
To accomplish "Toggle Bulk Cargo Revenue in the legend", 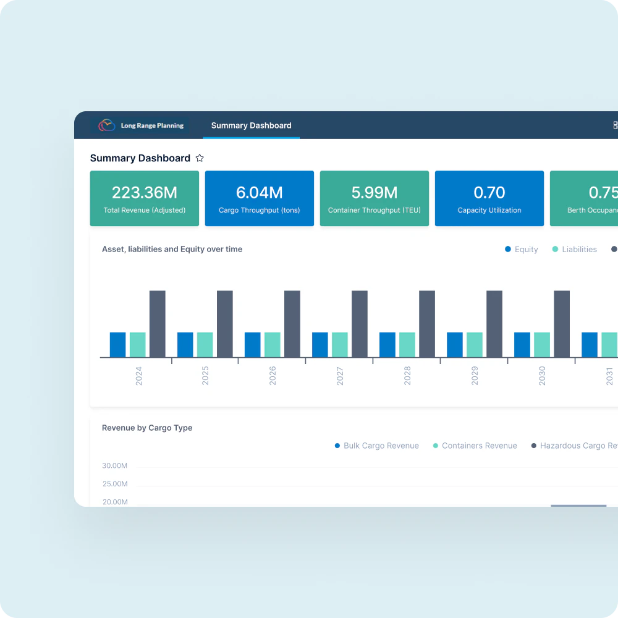I will point(376,446).
